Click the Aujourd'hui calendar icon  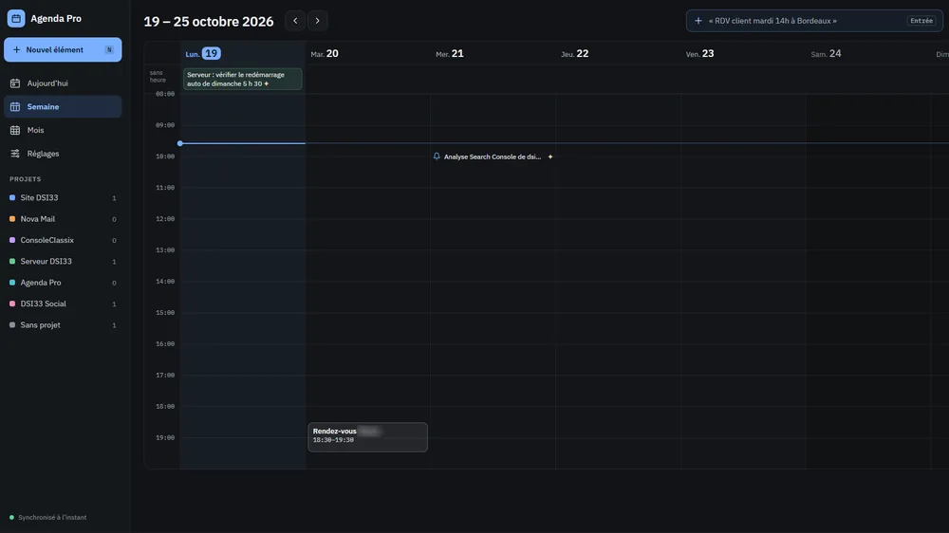[x=15, y=83]
